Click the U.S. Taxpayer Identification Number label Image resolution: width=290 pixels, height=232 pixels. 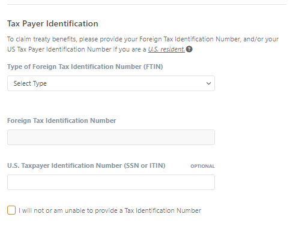point(86,165)
